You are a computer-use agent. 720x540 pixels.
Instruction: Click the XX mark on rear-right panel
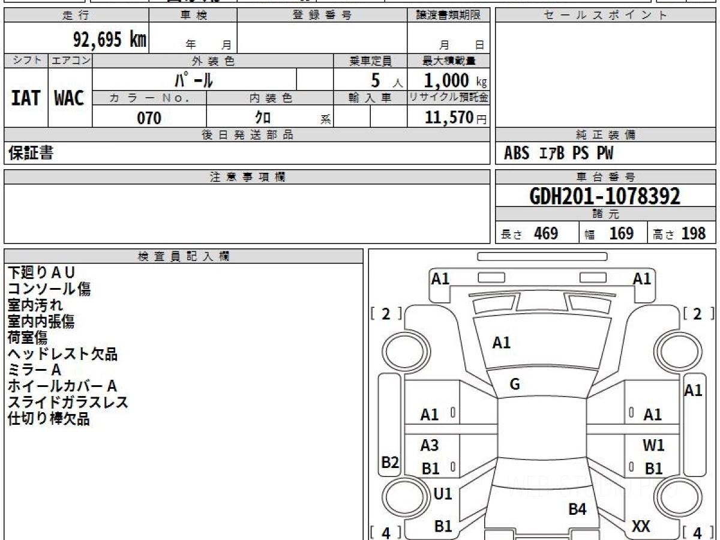click(x=641, y=526)
